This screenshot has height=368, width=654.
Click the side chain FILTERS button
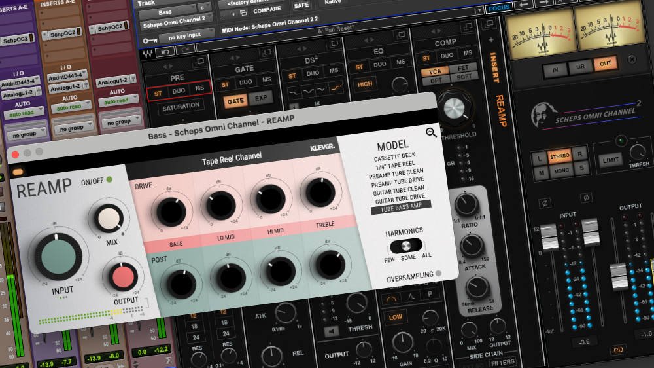(502, 363)
